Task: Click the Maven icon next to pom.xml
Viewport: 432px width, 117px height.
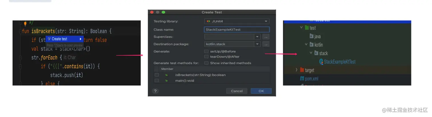Action: [x=302, y=79]
